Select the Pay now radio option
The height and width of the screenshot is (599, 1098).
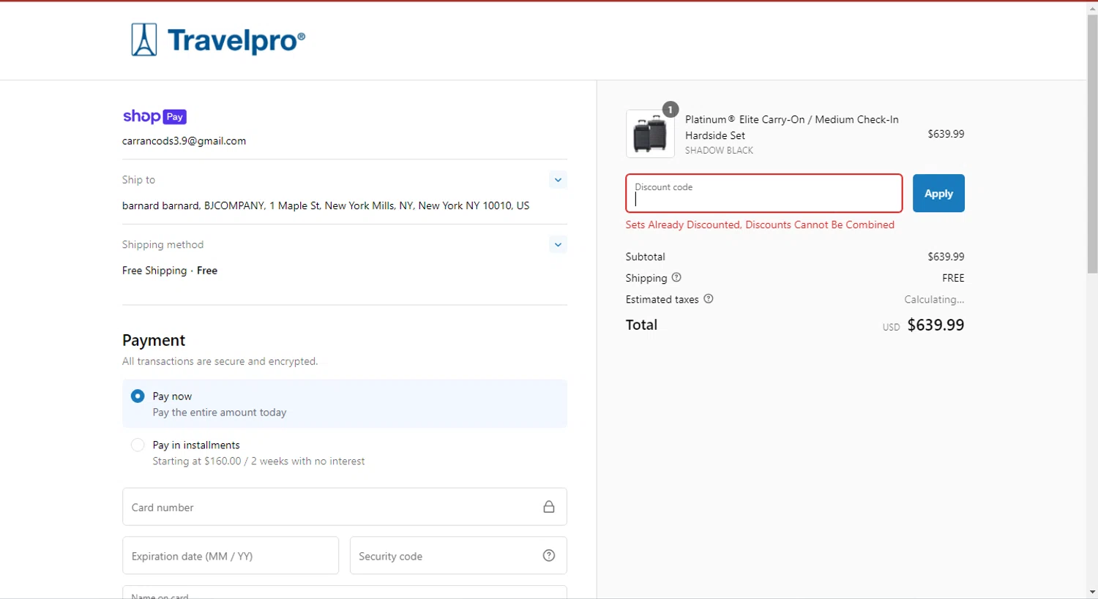click(138, 396)
